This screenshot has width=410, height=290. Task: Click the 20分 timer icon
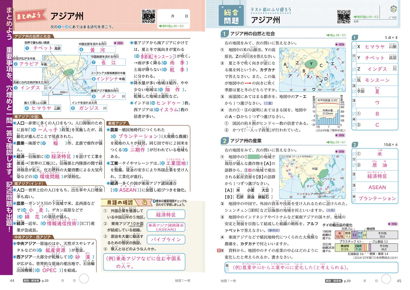(394, 9)
